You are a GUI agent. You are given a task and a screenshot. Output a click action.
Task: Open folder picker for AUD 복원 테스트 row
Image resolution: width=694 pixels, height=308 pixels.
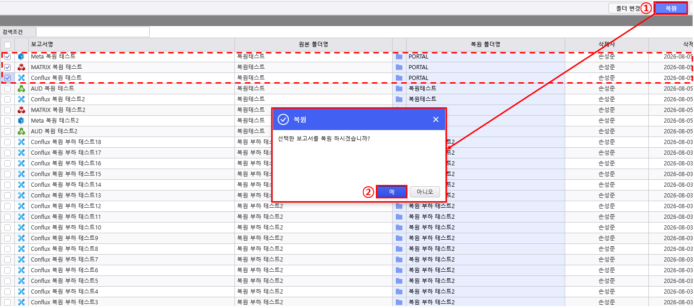click(399, 88)
